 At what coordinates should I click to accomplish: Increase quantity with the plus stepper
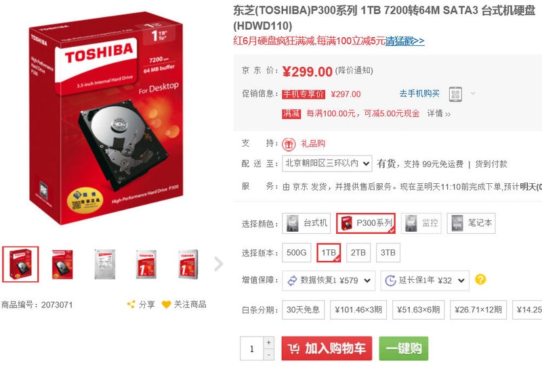point(268,343)
